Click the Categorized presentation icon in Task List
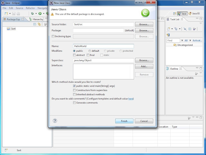The image size is (206, 155). coord(176,29)
